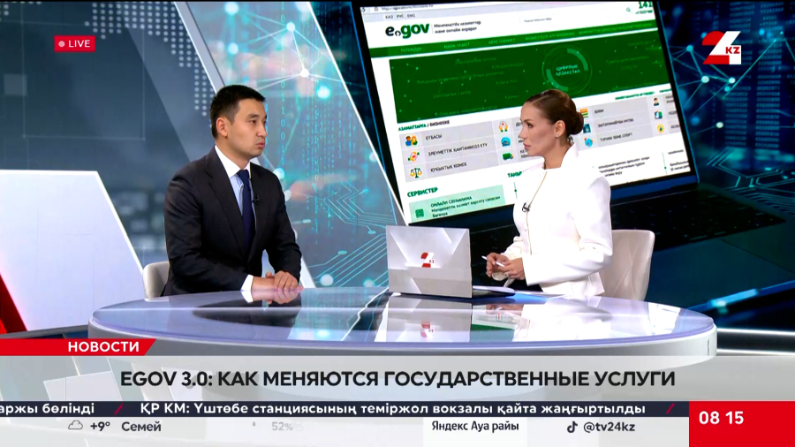Select the ENG language link on eGov
This screenshot has width=795, height=447.
pos(411,16)
